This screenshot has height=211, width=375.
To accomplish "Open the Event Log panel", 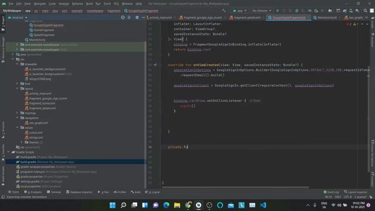I will (x=331, y=192).
